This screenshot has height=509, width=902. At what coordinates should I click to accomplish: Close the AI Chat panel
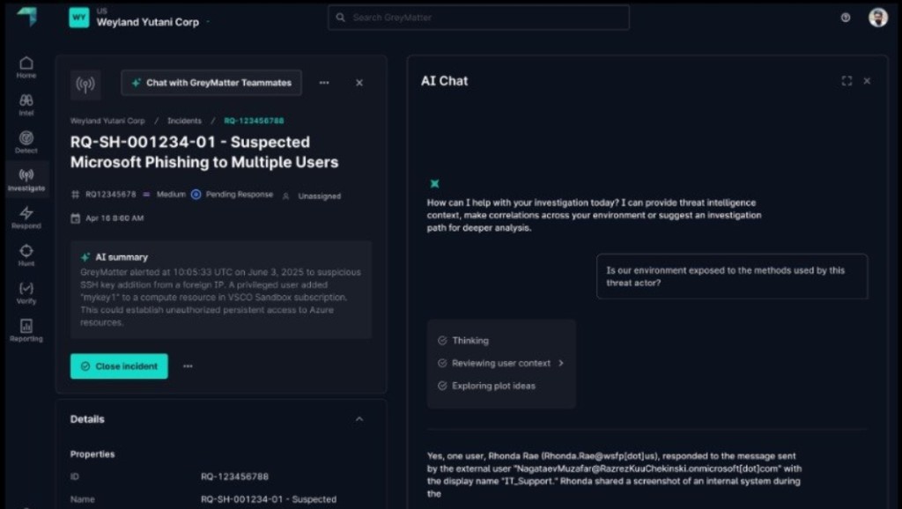[867, 81]
